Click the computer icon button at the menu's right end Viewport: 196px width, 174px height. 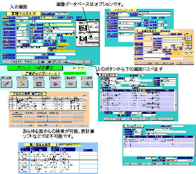pos(87,84)
